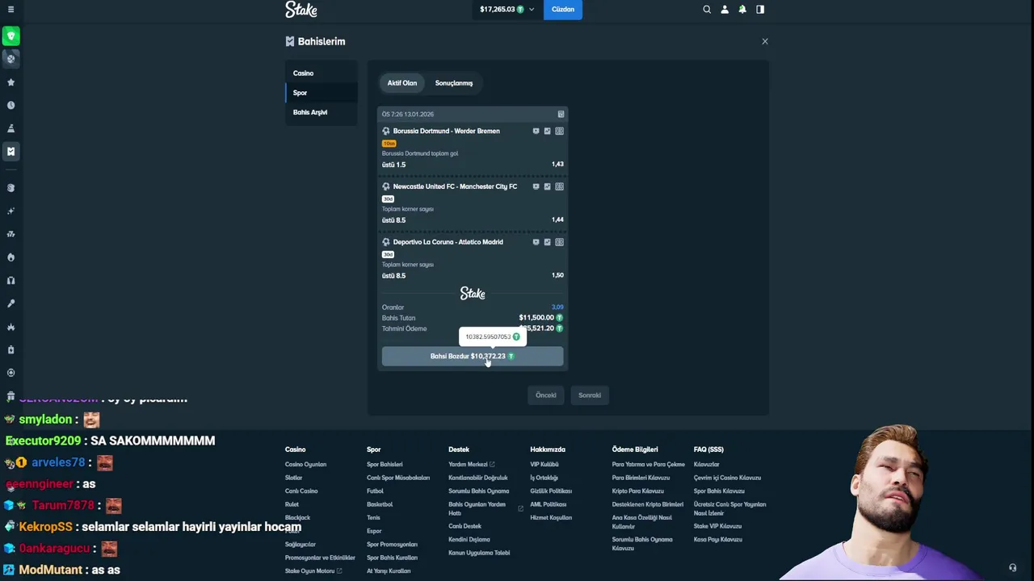Screen dimensions: 1034x581
Task: Open Futbol footer link
Action: point(375,491)
